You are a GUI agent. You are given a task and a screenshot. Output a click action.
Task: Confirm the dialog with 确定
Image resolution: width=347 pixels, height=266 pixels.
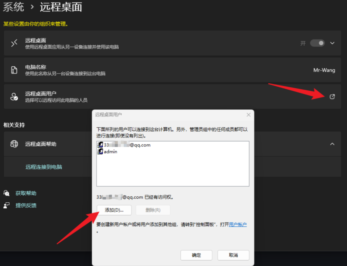196,255
